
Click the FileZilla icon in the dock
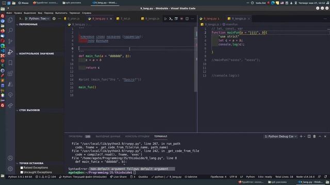tap(3, 16)
